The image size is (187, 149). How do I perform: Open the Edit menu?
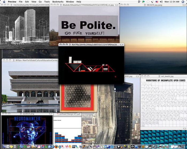[x=27, y=2]
